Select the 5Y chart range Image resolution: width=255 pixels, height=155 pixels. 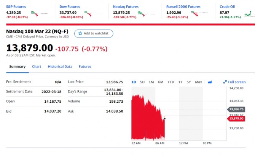click(x=189, y=82)
